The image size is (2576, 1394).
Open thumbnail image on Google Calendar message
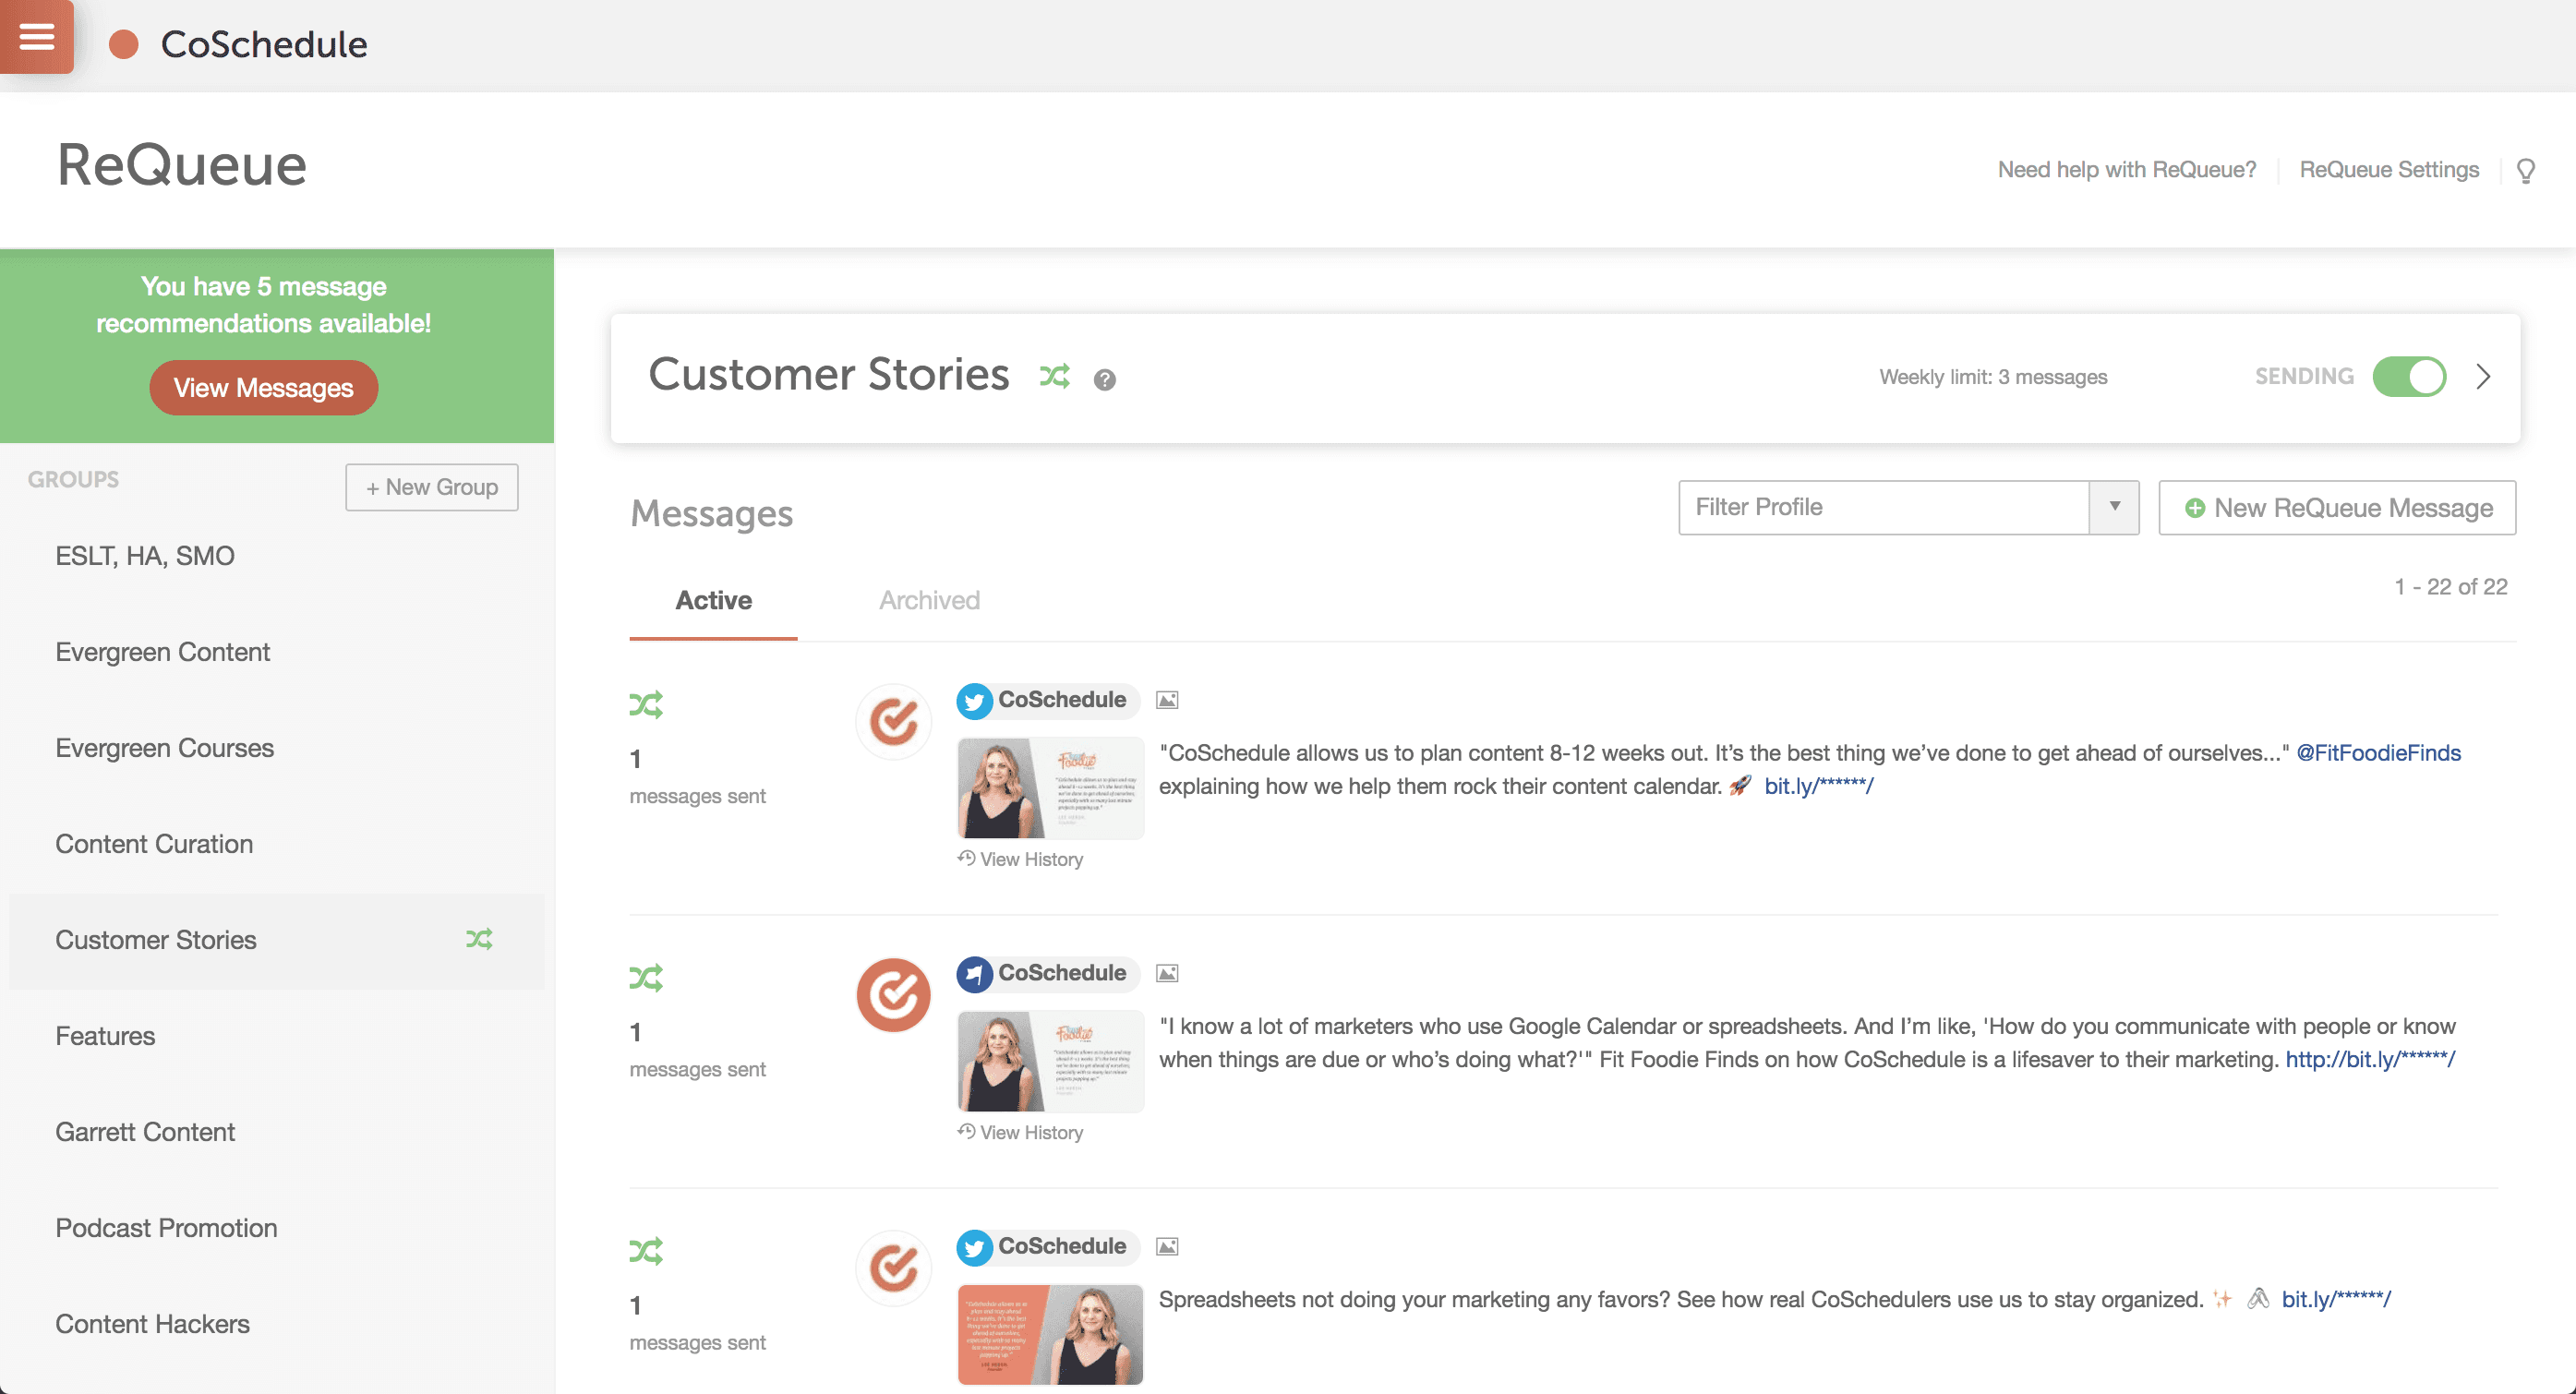click(x=1050, y=1061)
